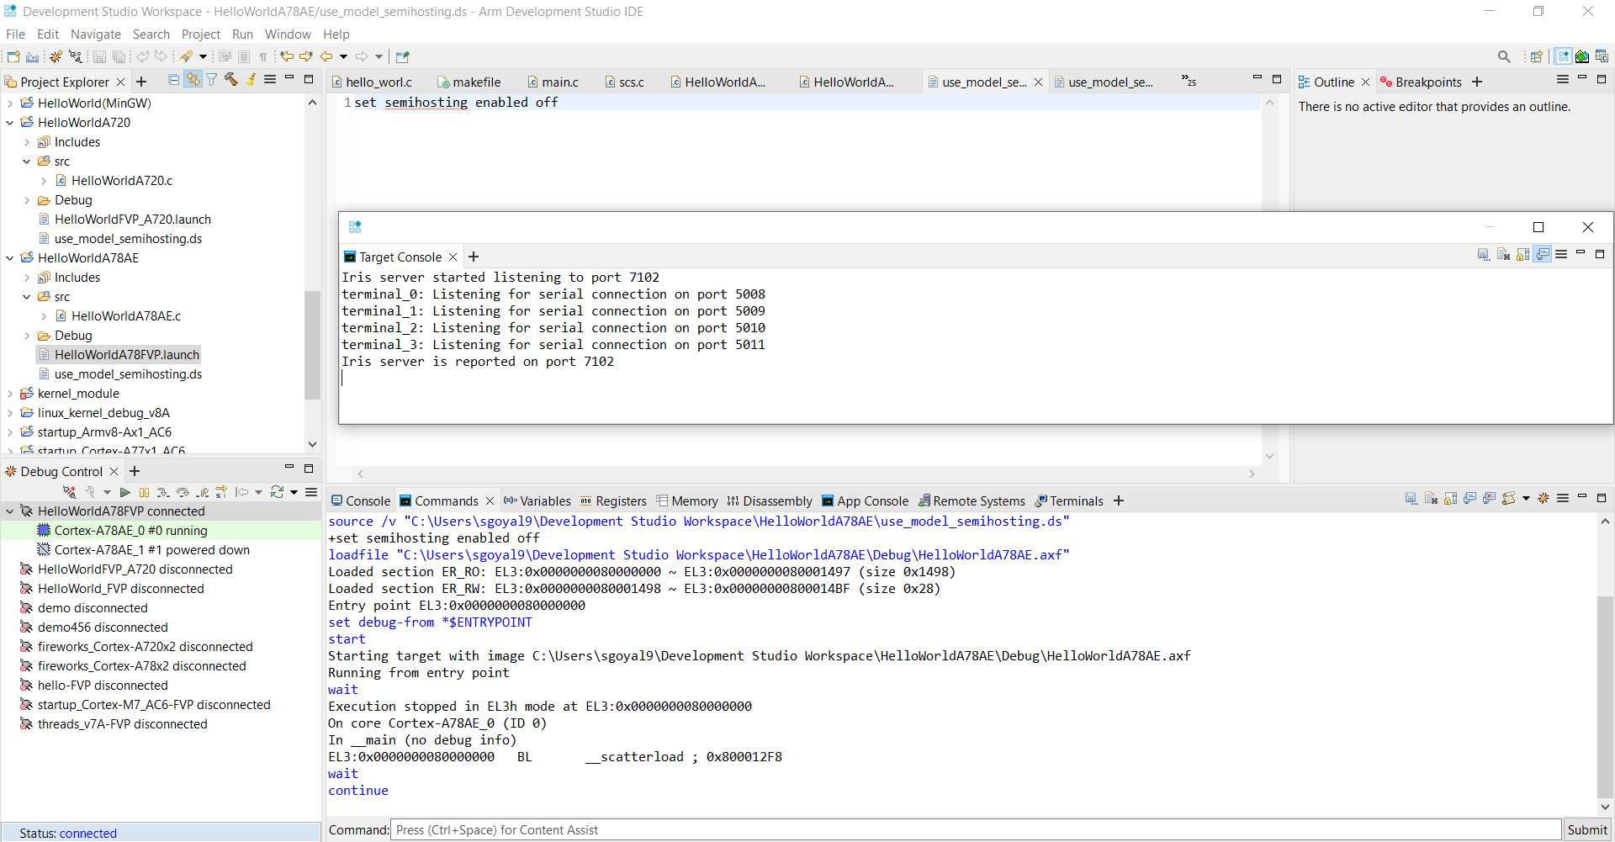Toggle Link with Editor in Project Explorer
The image size is (1615, 842).
coord(193,80)
